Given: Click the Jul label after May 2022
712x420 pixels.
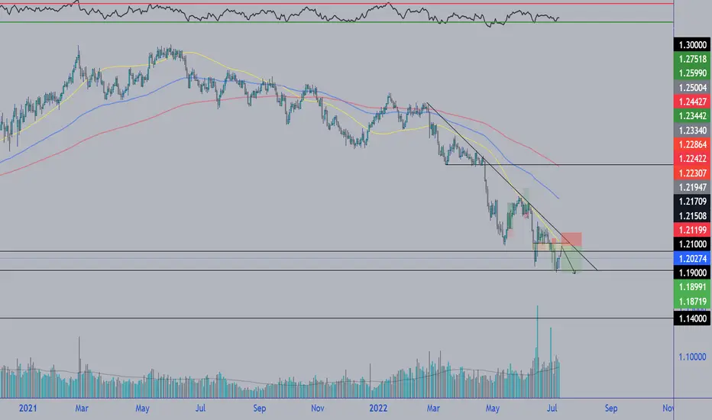Looking at the screenshot, I should 552,409.
